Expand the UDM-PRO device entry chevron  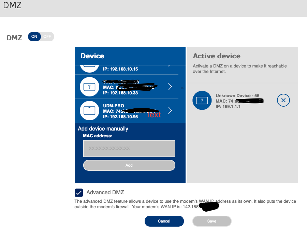[170, 110]
